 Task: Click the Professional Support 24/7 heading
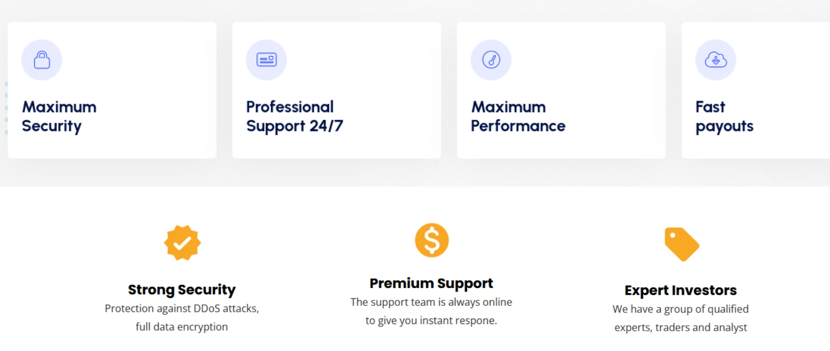[294, 116]
